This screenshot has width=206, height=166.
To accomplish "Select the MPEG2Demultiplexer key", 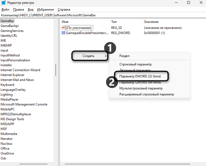I will pyautogui.click(x=16, y=114).
